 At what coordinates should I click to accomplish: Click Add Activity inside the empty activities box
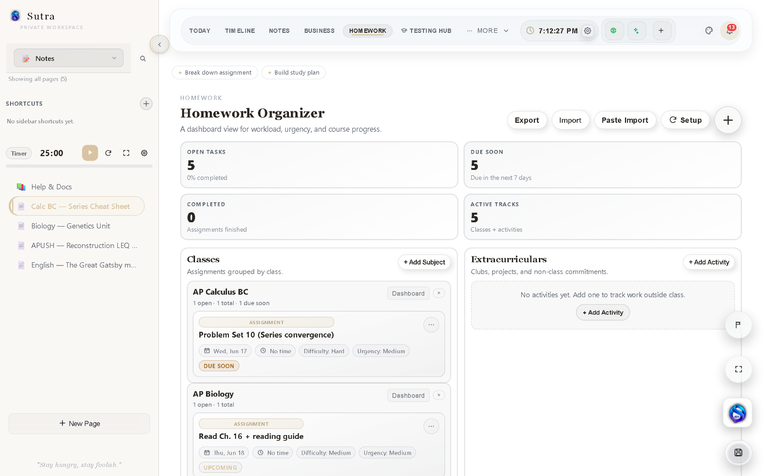tap(603, 313)
